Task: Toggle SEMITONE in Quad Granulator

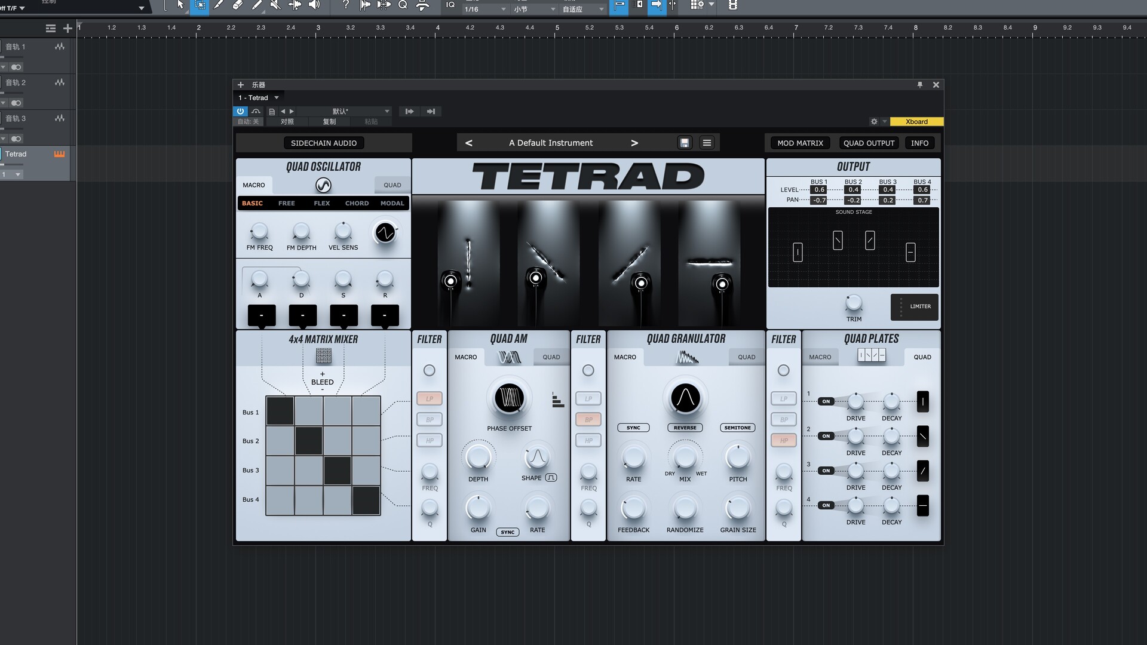Action: (738, 428)
